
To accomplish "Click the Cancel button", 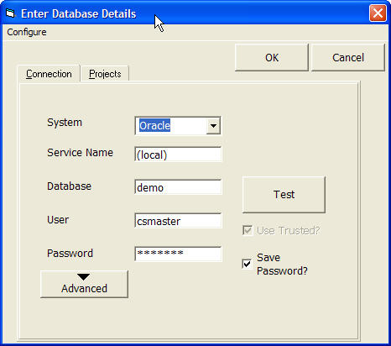I will tap(348, 57).
